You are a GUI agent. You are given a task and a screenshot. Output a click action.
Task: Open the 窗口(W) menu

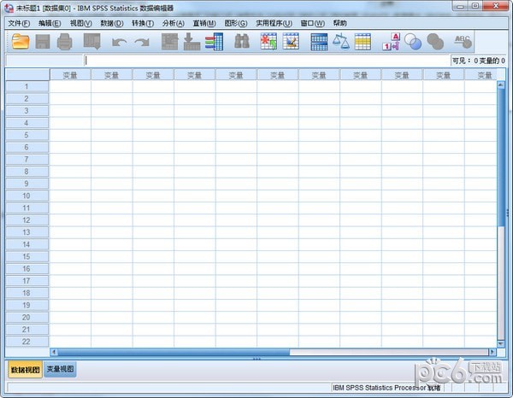[x=312, y=23]
